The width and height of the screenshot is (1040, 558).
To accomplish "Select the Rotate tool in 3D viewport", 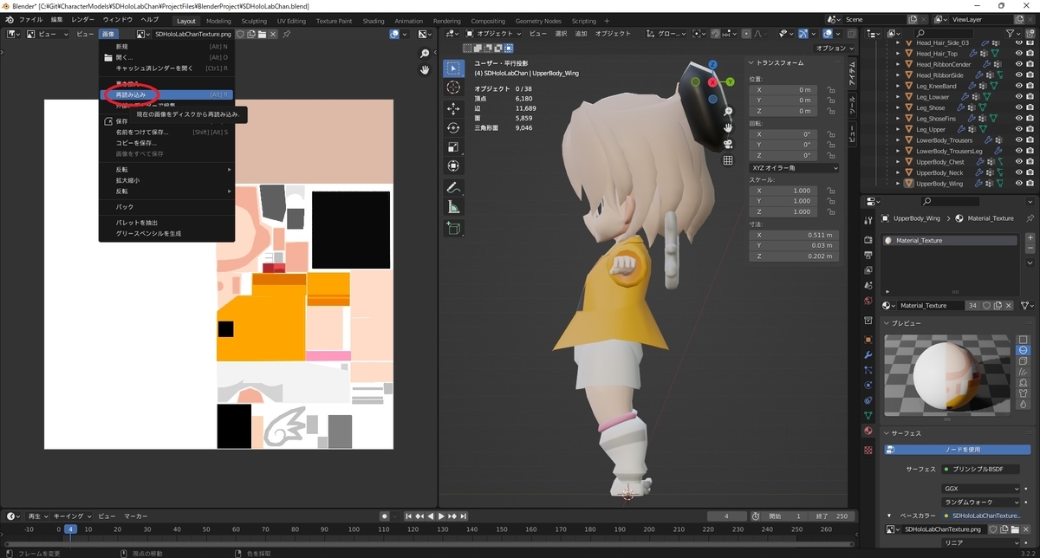I will (x=453, y=128).
